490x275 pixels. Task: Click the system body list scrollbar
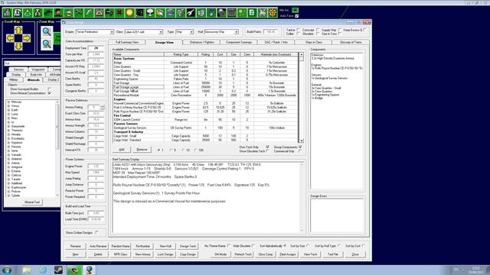(57, 148)
